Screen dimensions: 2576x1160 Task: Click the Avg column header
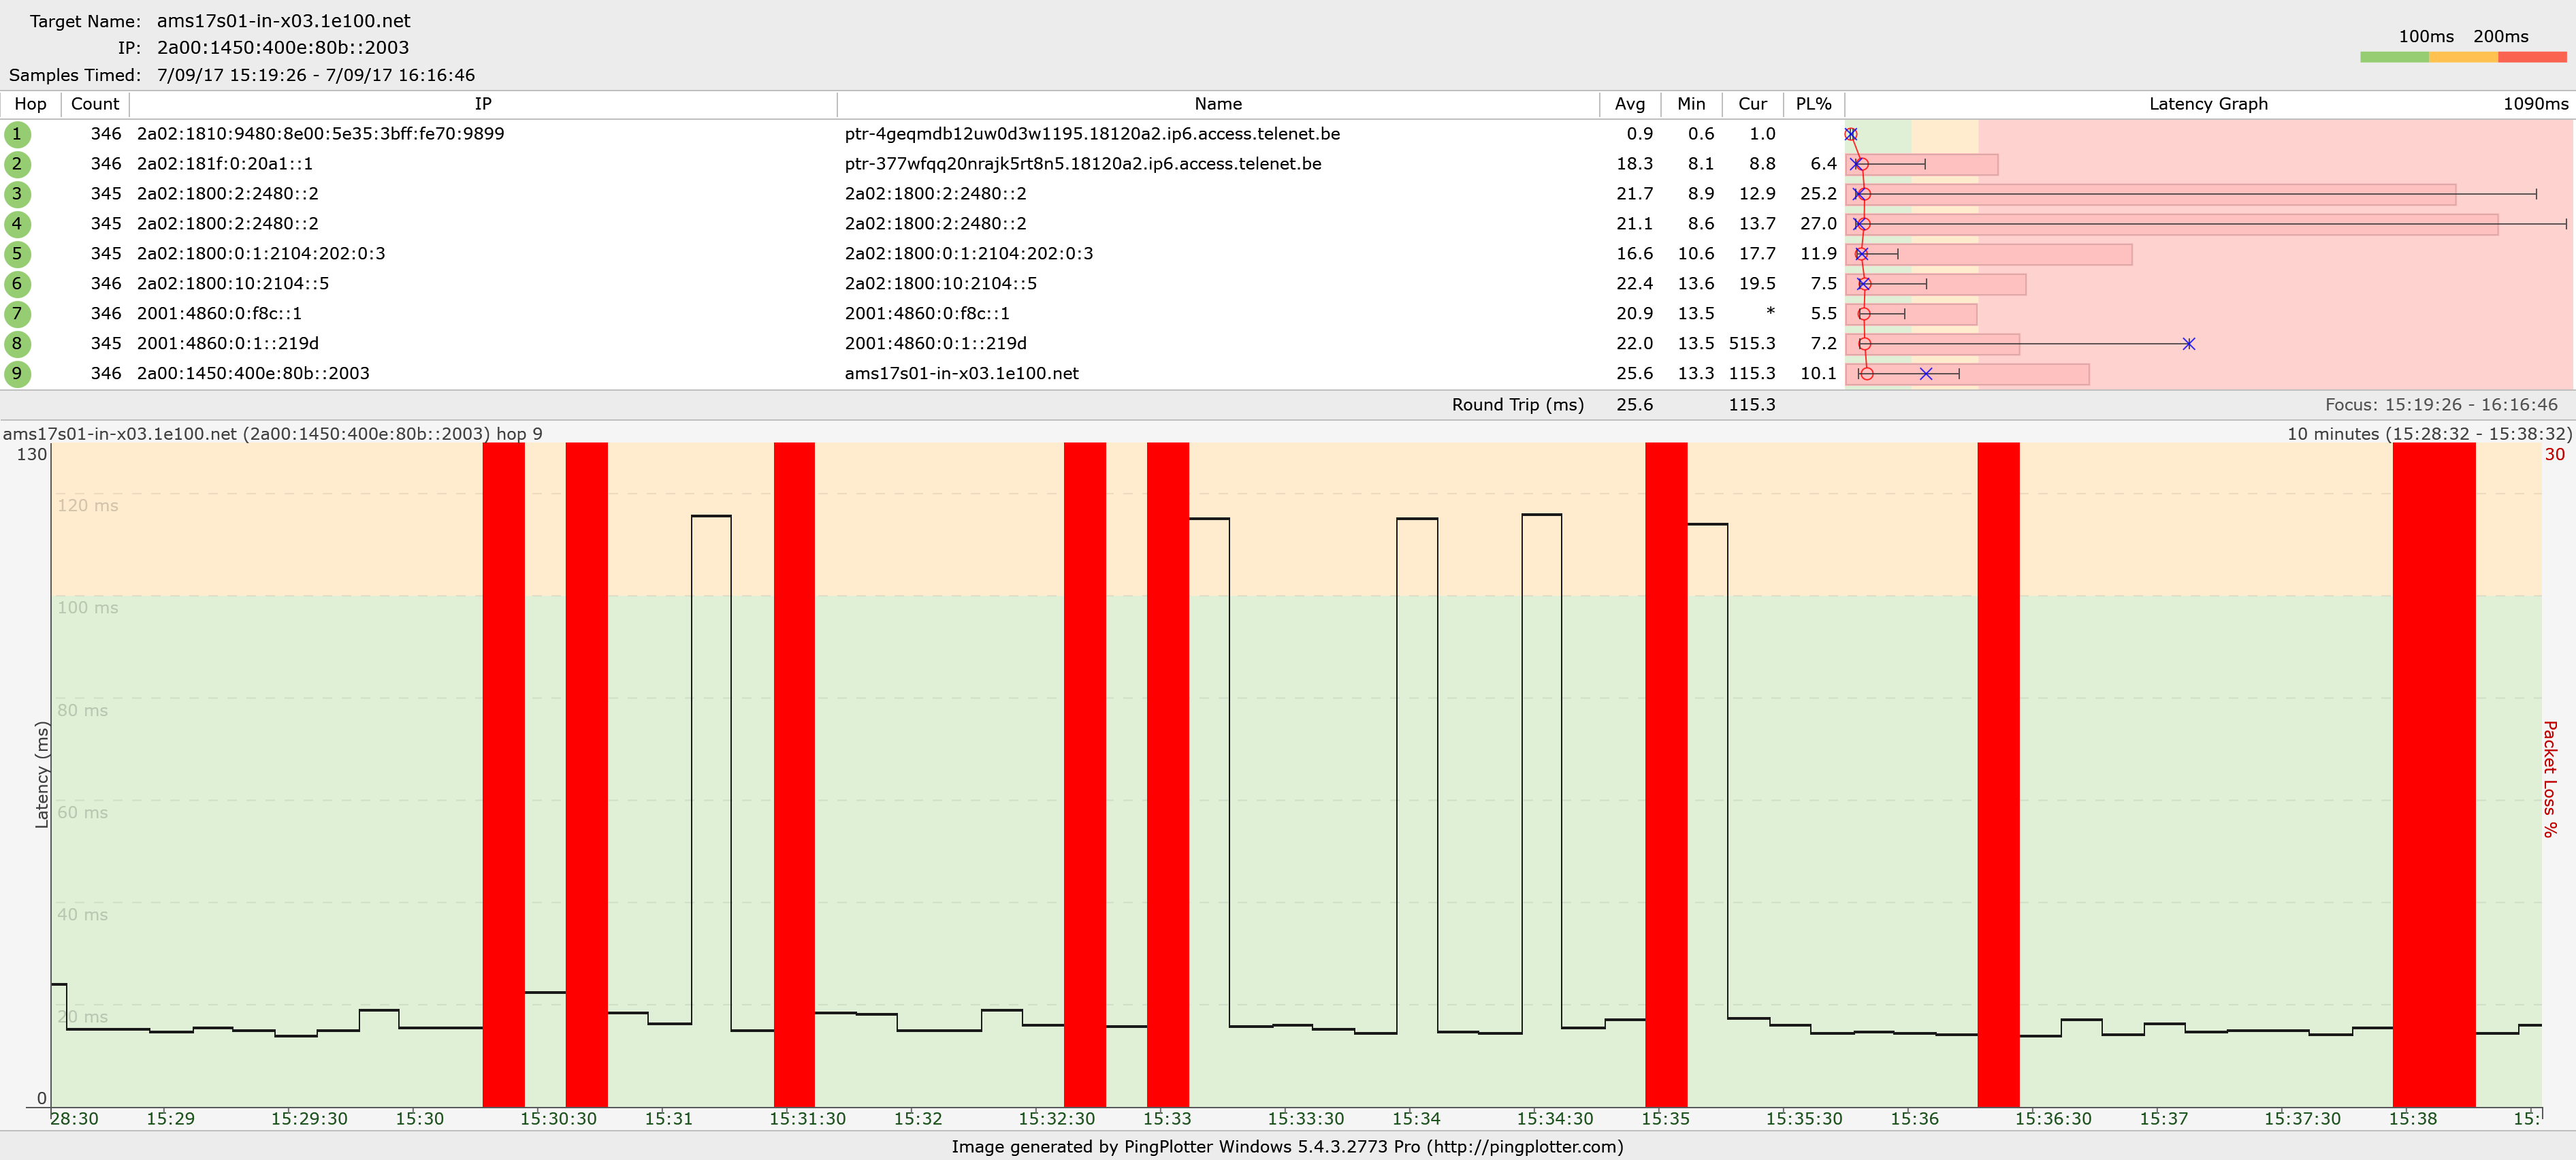pos(1629,104)
